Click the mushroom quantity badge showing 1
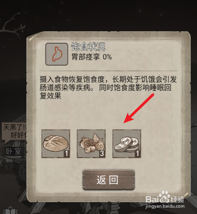 (x=138, y=154)
